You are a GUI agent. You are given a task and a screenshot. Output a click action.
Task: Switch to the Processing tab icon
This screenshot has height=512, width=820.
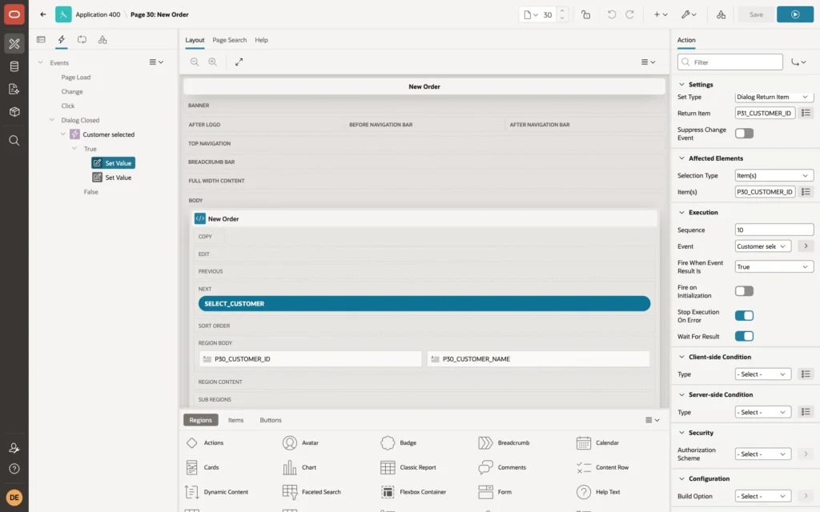pos(82,40)
